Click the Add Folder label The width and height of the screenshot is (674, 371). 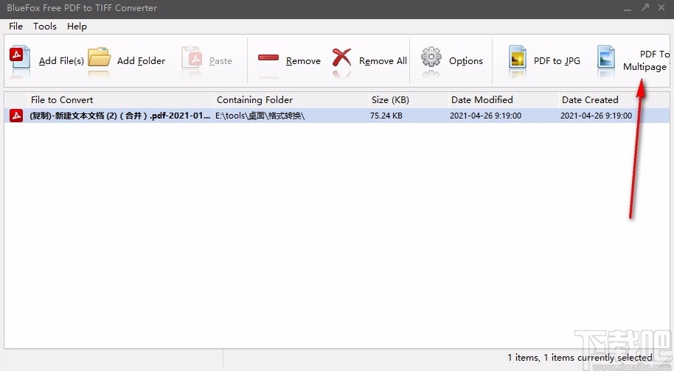[141, 61]
